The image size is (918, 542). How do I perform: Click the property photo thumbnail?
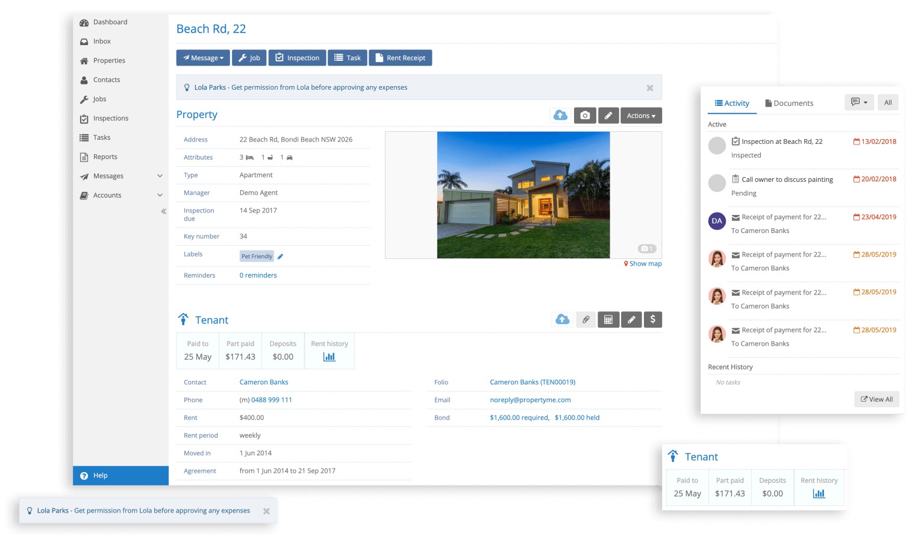[523, 195]
